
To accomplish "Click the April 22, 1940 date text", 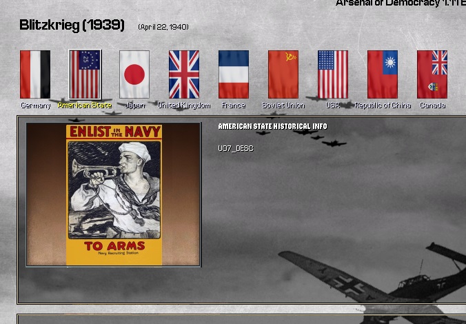I will (x=163, y=27).
